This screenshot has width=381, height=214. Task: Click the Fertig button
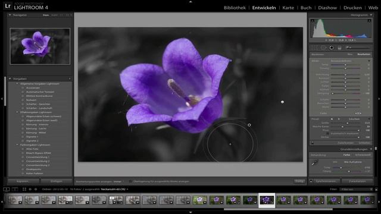coord(299,181)
